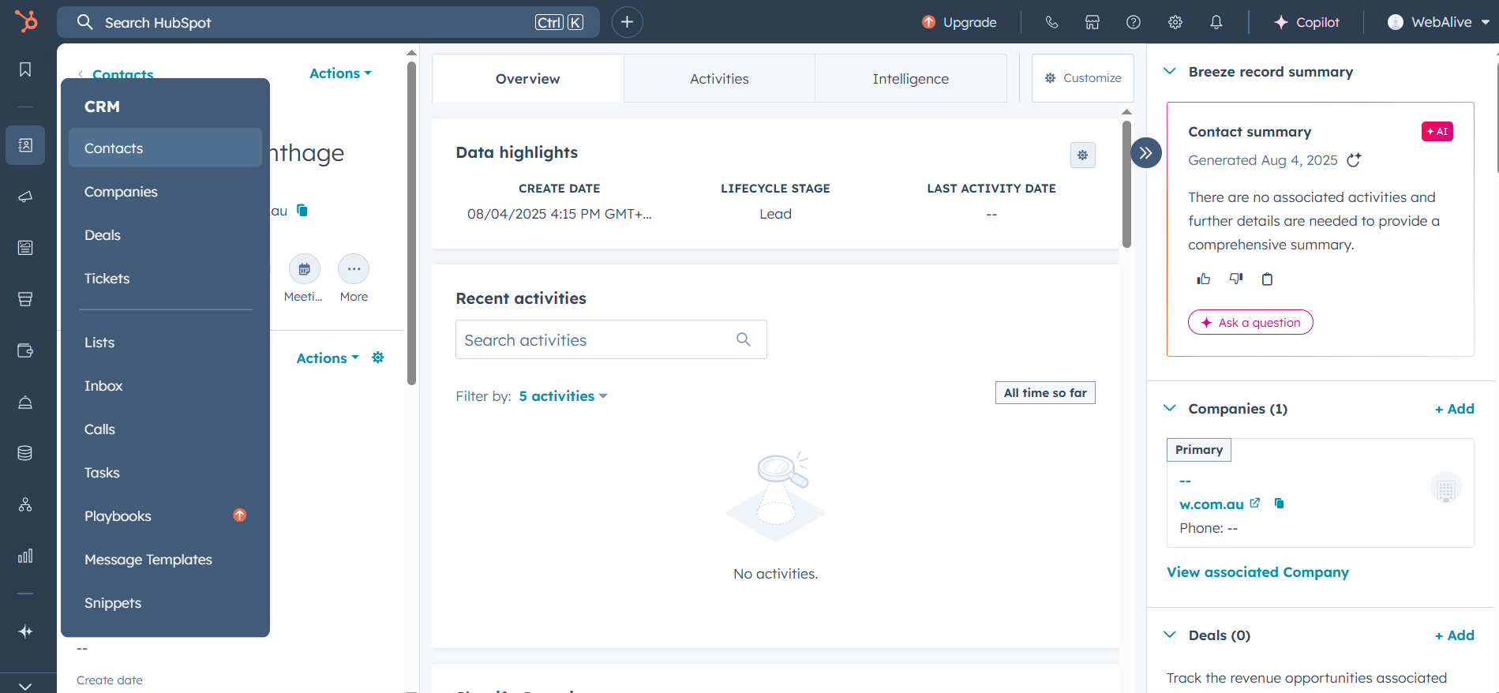Select Contacts in the CRM menu
The image size is (1499, 693).
(165, 148)
